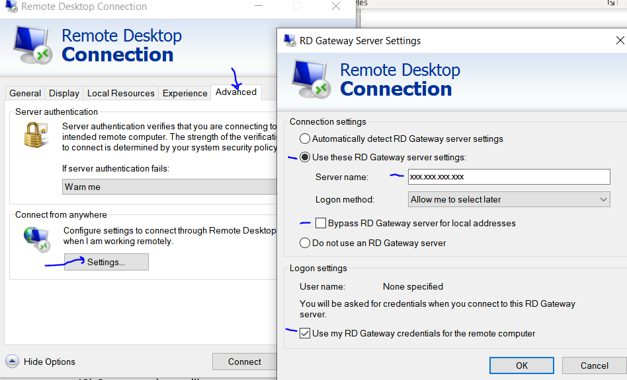
Task: Click the monitor logo in RD Gateway dialog
Action: pyautogui.click(x=312, y=79)
